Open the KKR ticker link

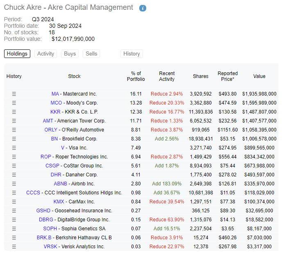click(x=55, y=112)
